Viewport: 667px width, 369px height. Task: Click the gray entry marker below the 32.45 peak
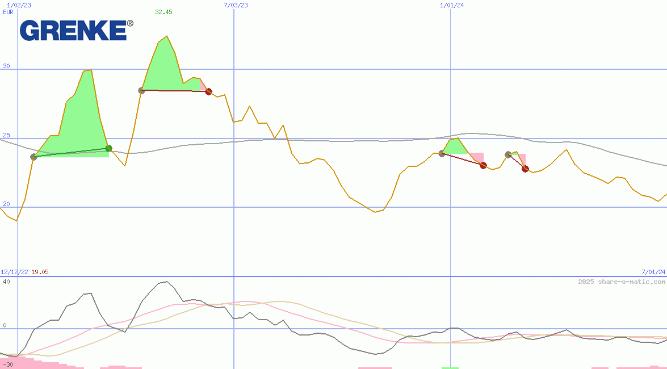click(x=141, y=90)
